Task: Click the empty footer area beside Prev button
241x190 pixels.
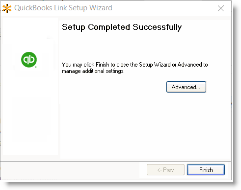Action: click(70, 170)
